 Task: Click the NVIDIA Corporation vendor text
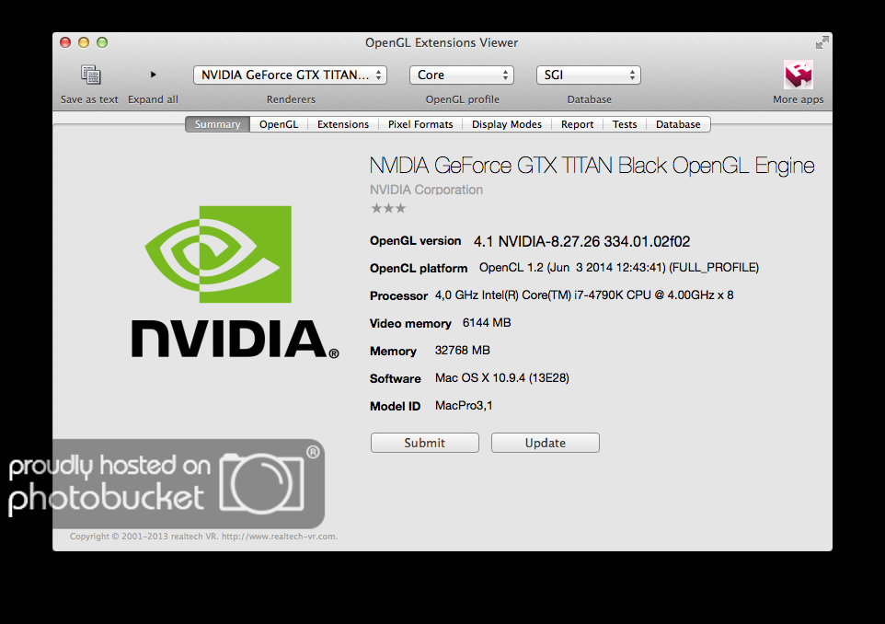(426, 190)
